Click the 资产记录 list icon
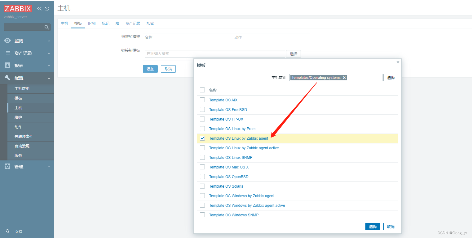 pyautogui.click(x=7, y=53)
